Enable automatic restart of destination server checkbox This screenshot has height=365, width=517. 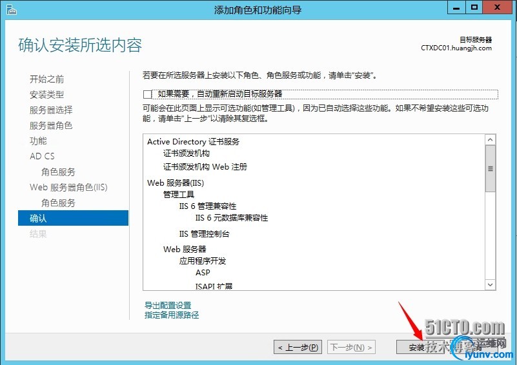pos(147,95)
